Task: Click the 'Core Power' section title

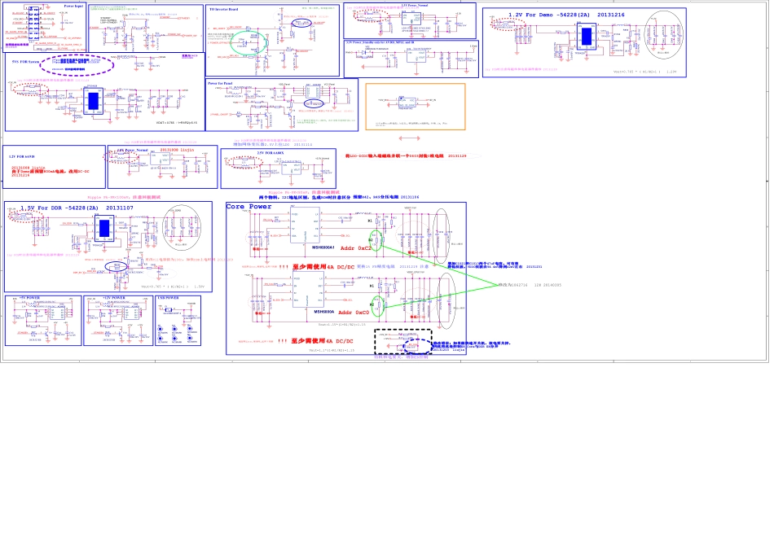Action: [x=249, y=207]
